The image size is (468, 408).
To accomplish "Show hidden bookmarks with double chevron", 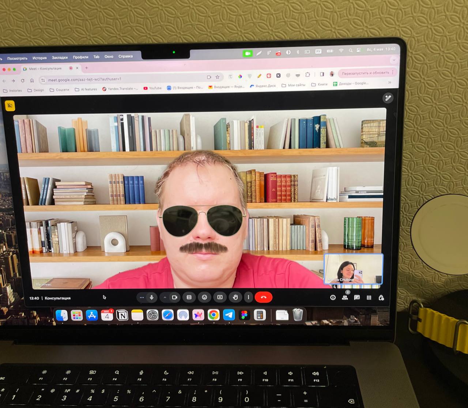I will 390,83.
